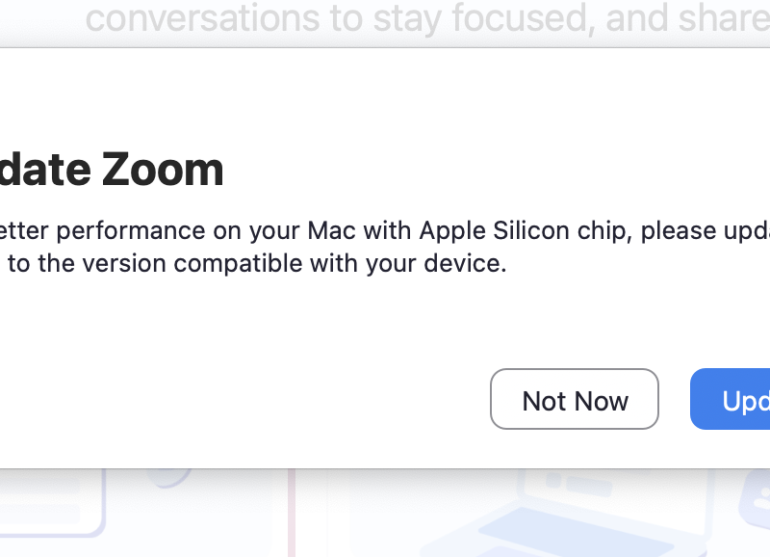
Task: Click the Update Zoom dialog heading
Action: click(112, 171)
